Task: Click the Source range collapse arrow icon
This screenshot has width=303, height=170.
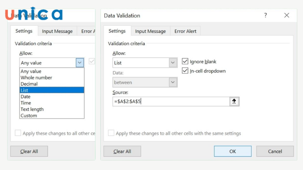Action: (234, 101)
